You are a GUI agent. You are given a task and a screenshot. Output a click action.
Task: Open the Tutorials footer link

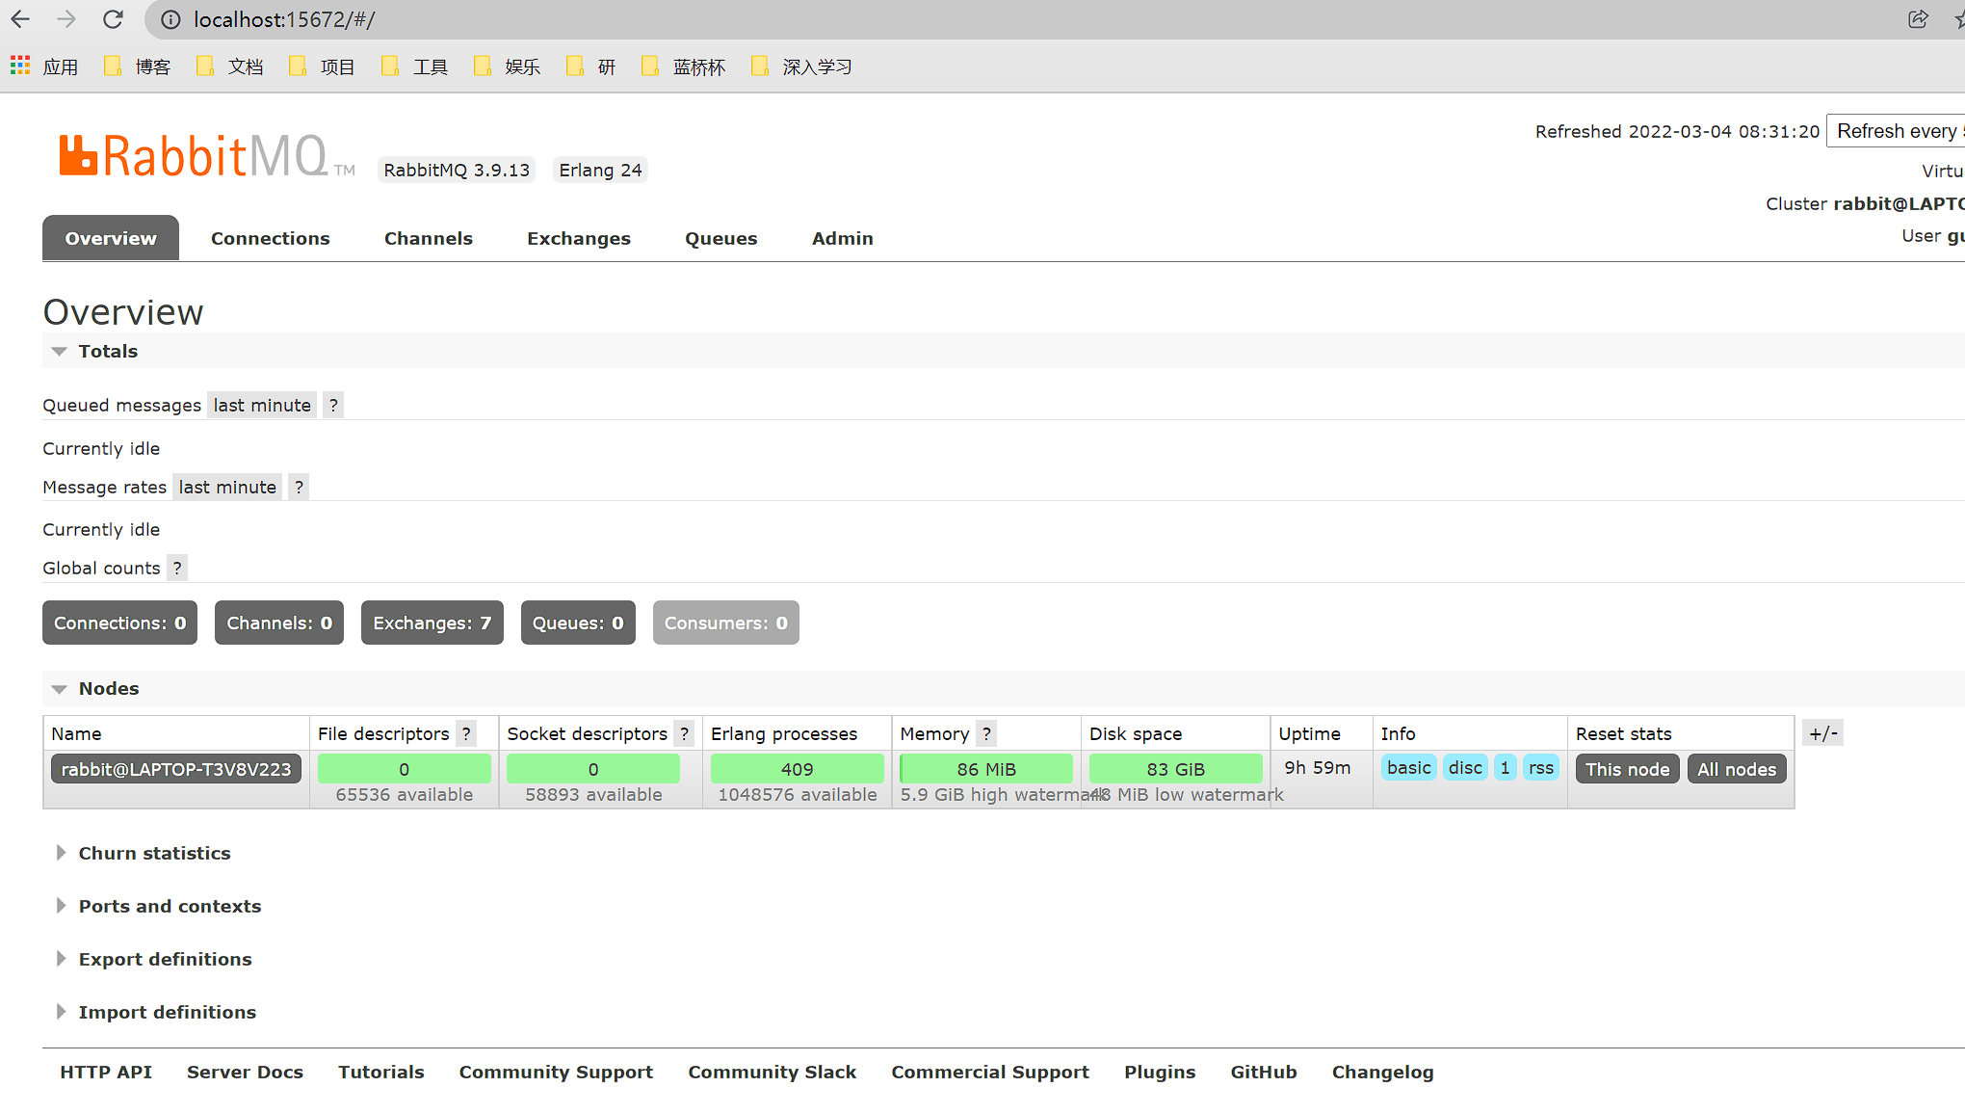click(x=381, y=1072)
